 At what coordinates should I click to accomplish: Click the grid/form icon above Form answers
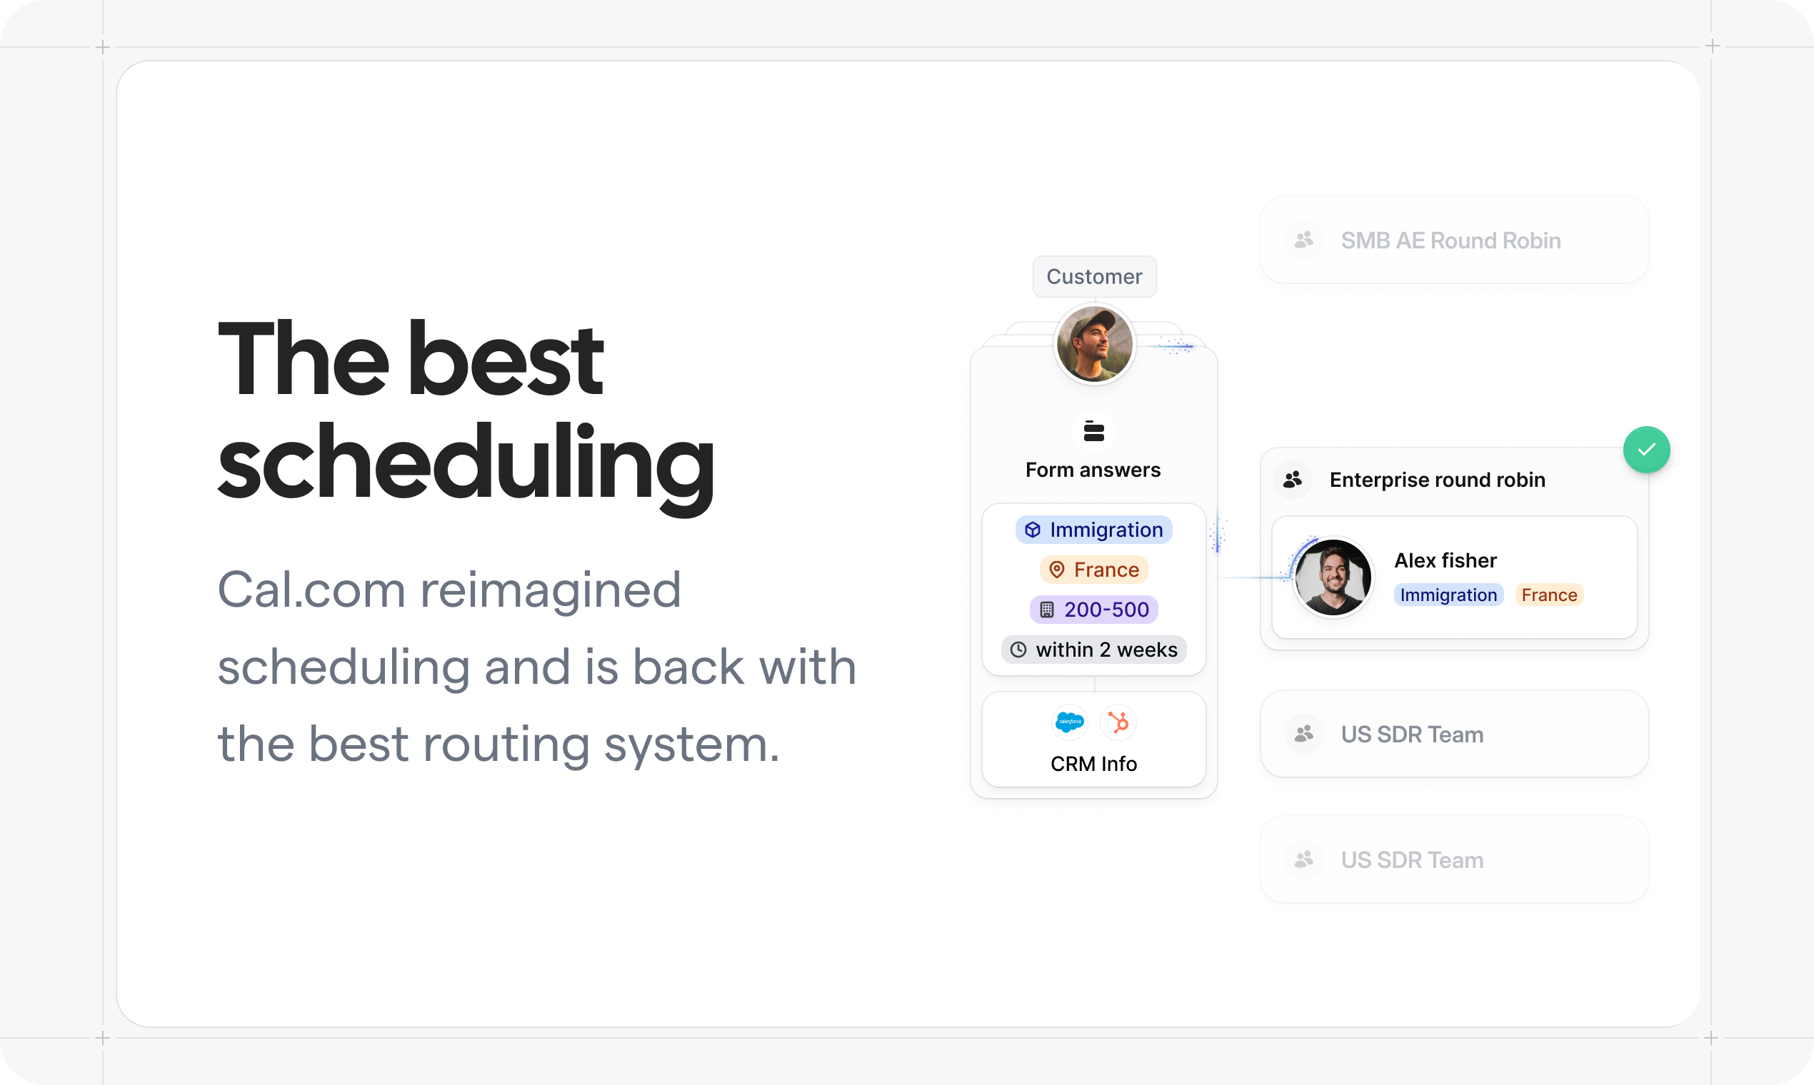click(x=1093, y=431)
